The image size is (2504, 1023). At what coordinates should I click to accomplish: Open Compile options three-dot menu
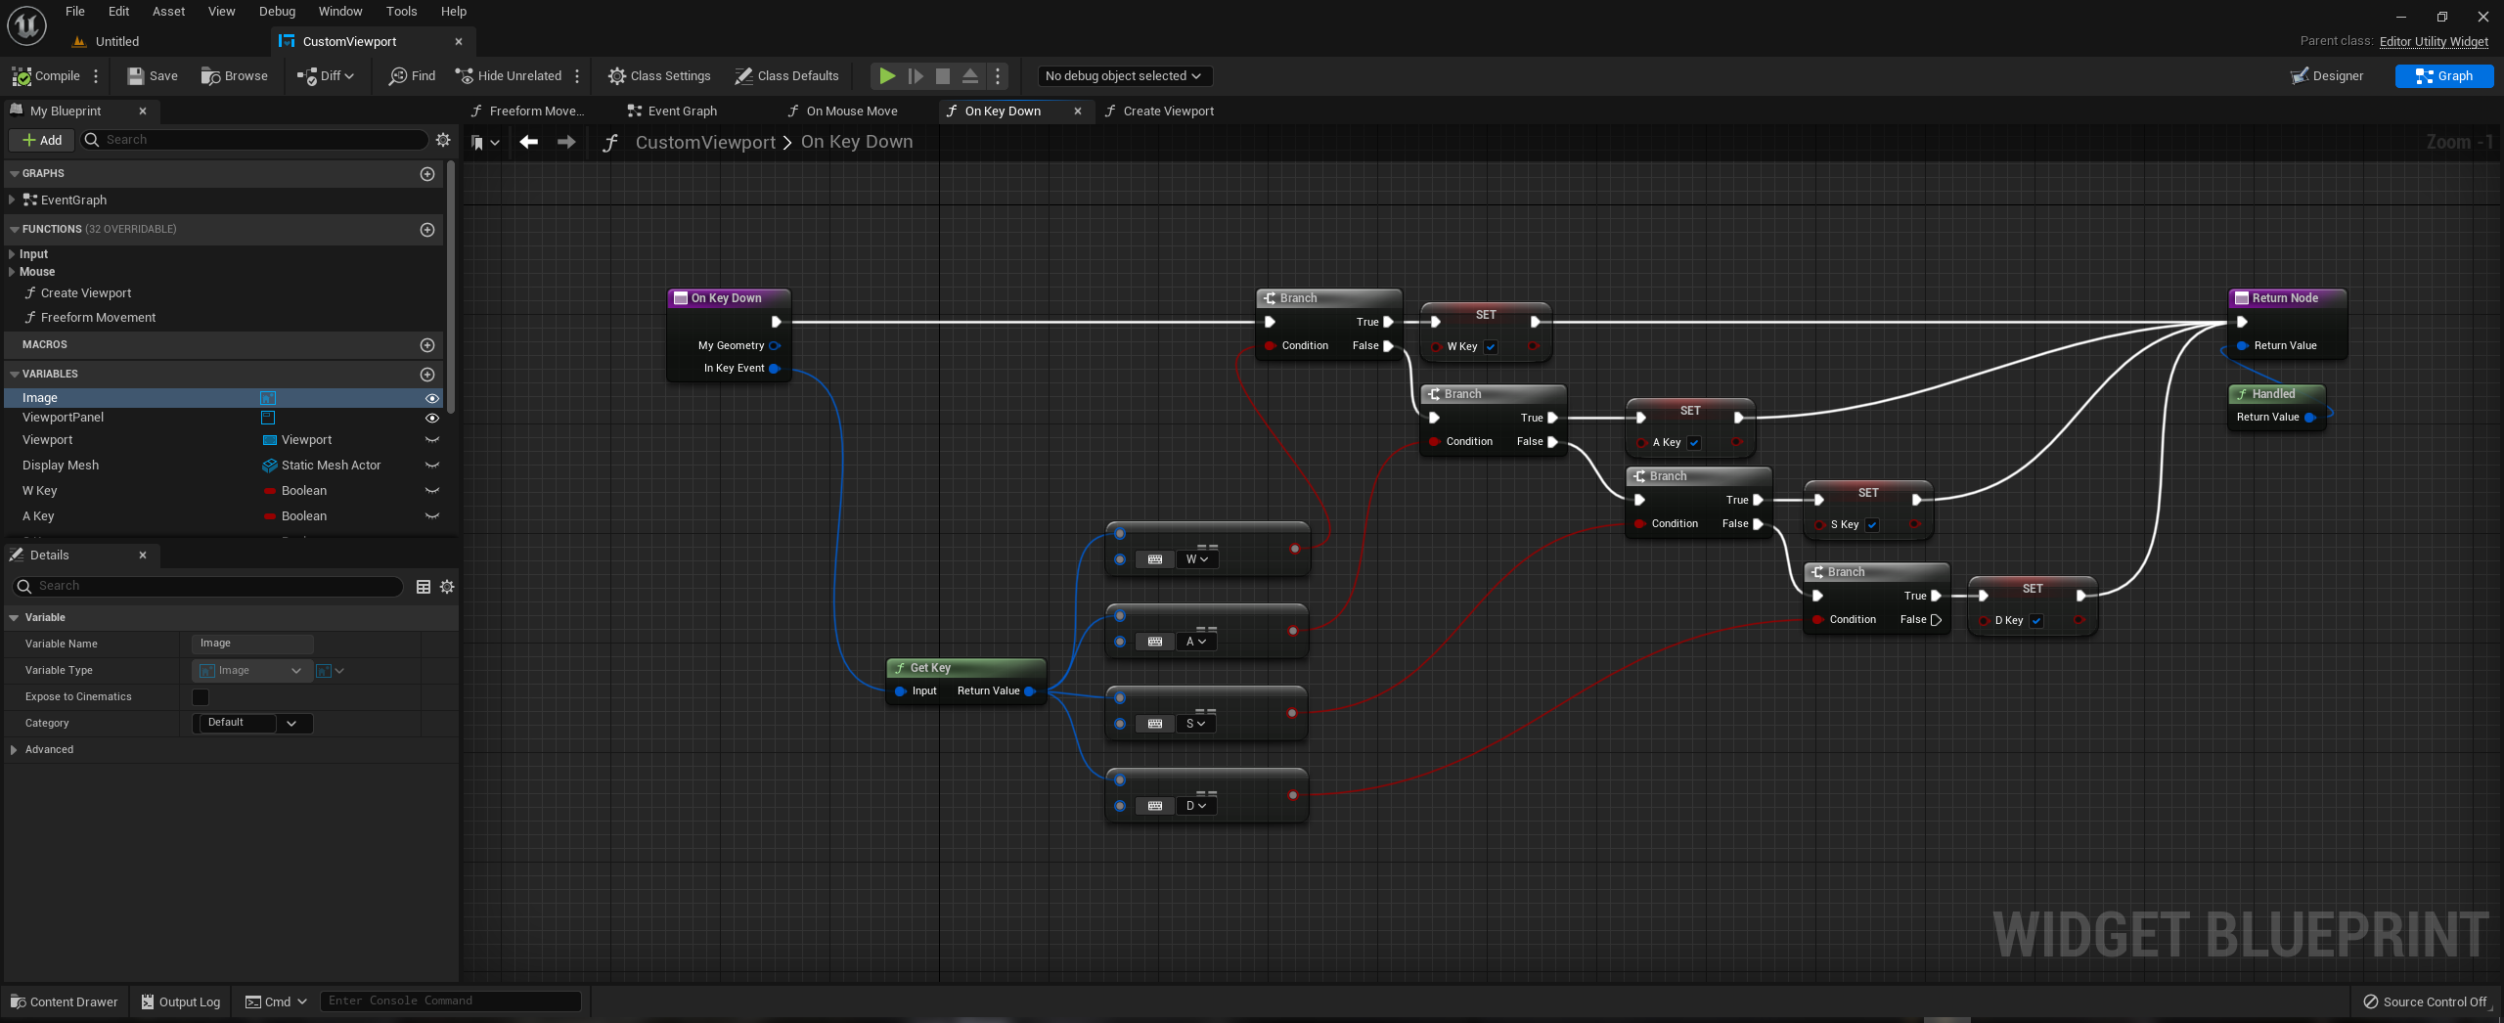point(96,76)
